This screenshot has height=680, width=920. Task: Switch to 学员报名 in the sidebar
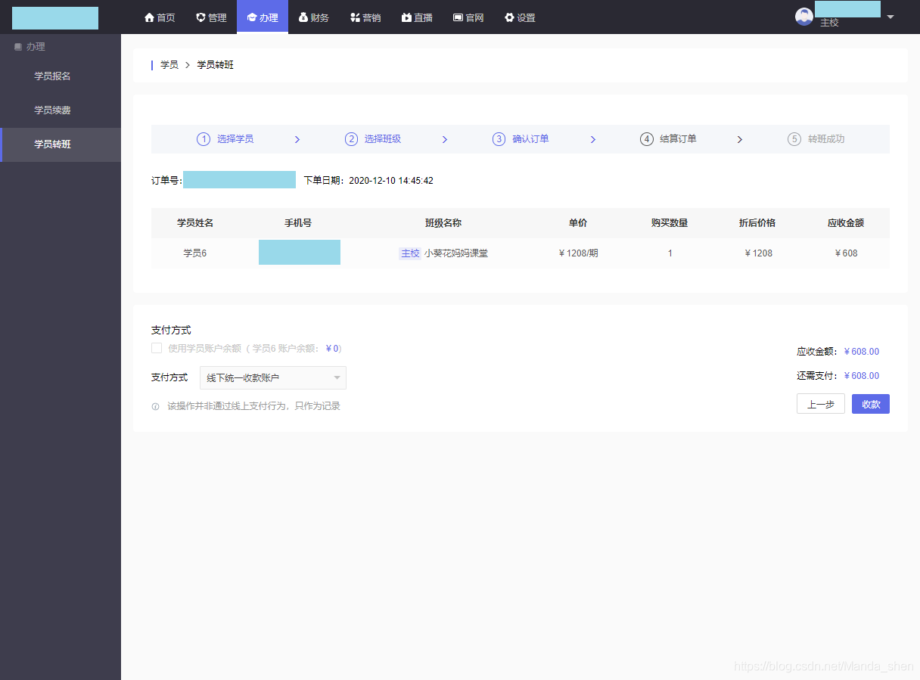[54, 76]
